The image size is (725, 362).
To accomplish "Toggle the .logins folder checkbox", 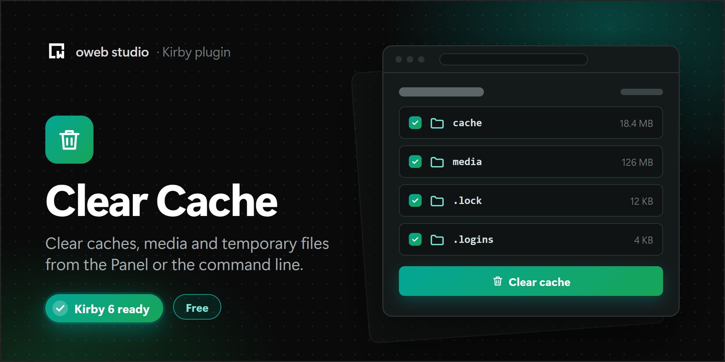I will (415, 239).
